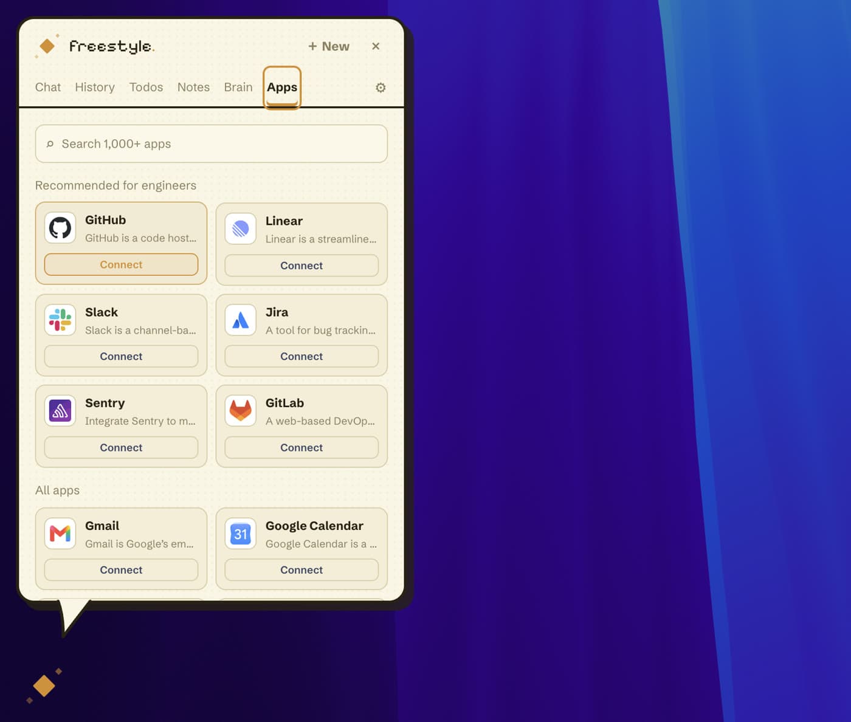The width and height of the screenshot is (851, 722).
Task: Click the 'All apps' heading
Action: click(x=57, y=490)
